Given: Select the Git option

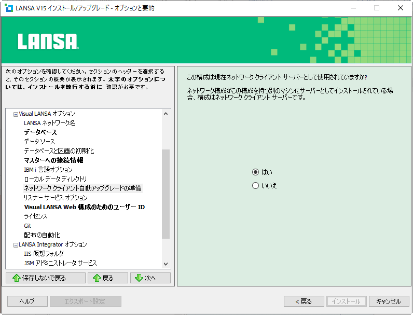Looking at the screenshot, I should coord(27,226).
